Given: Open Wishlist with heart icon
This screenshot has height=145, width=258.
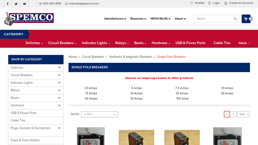Looking at the screenshot, I should pos(192,3).
